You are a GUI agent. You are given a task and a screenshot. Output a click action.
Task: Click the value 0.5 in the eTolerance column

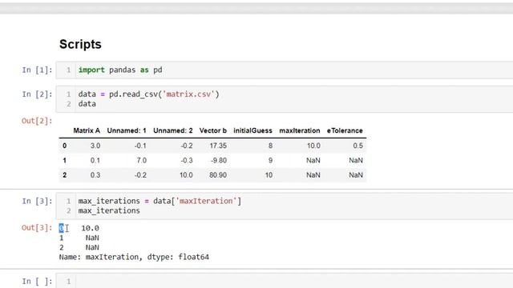(358, 146)
